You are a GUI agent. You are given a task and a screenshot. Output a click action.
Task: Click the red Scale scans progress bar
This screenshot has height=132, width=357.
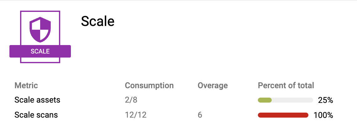tap(283, 115)
